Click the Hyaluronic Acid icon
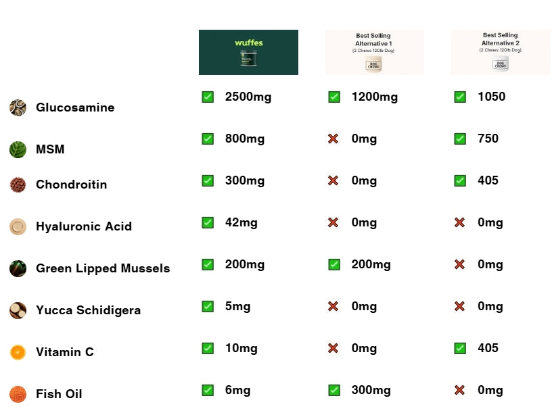The height and width of the screenshot is (417, 552). [18, 226]
